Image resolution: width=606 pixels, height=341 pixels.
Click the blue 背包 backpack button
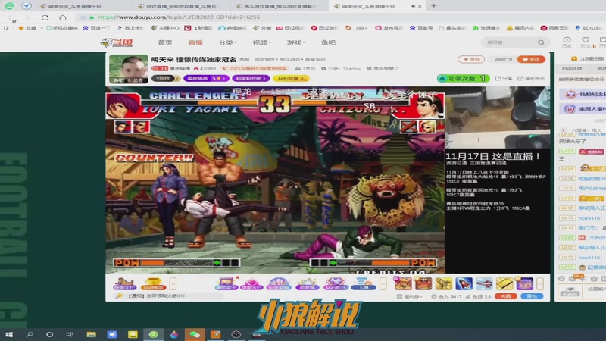(532, 296)
